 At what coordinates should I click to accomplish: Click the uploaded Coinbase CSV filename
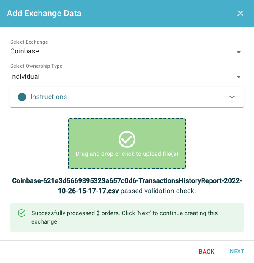pos(127,185)
